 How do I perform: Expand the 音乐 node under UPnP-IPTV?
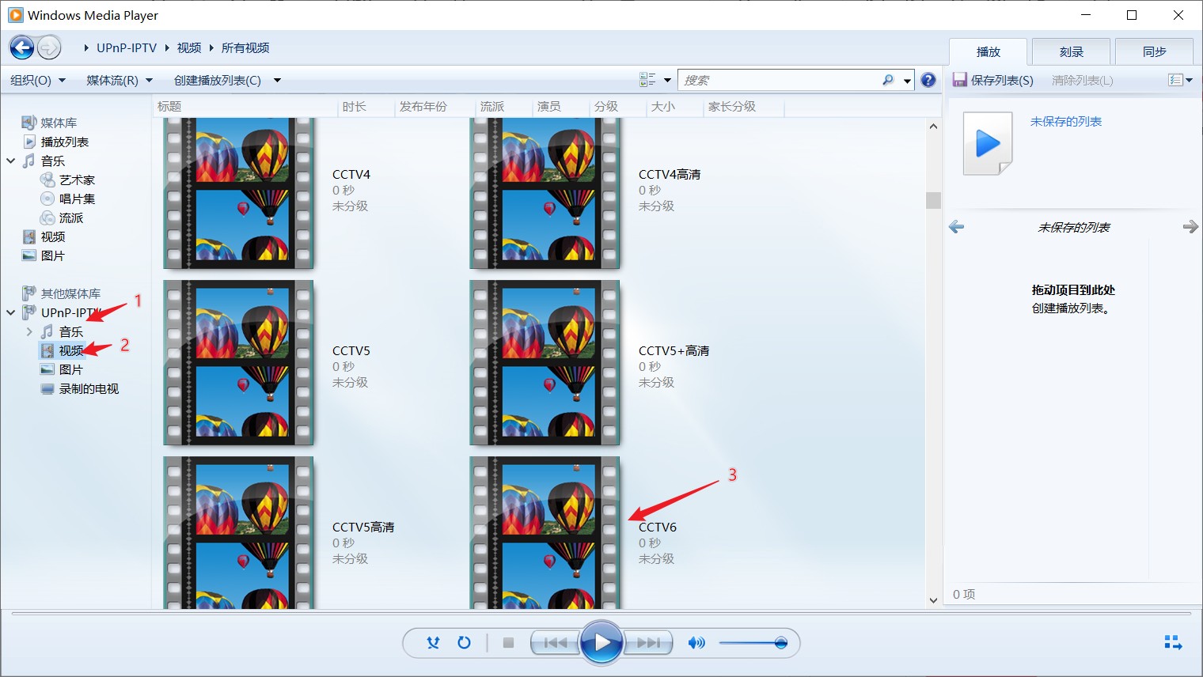tap(29, 331)
